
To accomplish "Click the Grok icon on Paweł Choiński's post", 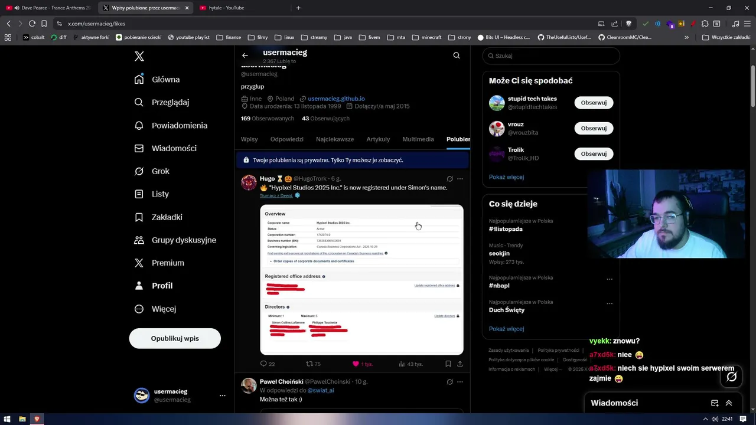I will click(x=449, y=382).
